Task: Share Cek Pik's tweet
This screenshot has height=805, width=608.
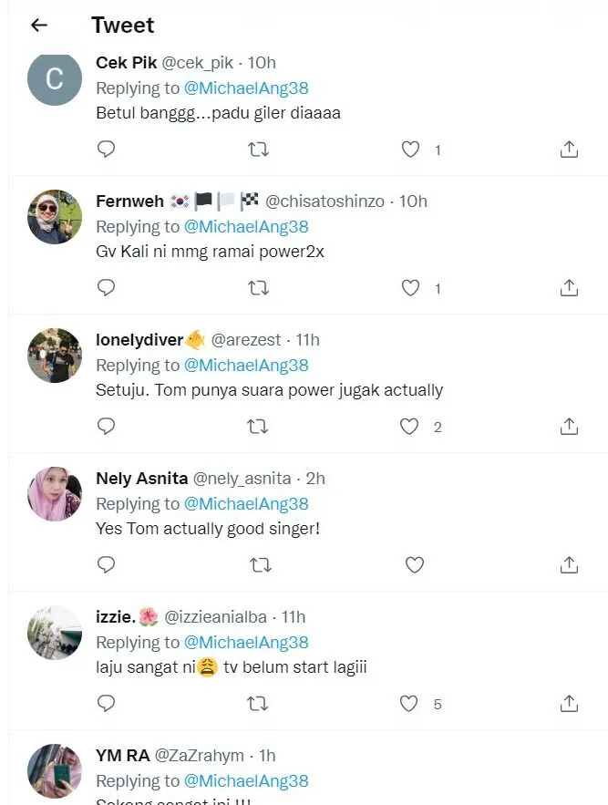Action: (569, 150)
